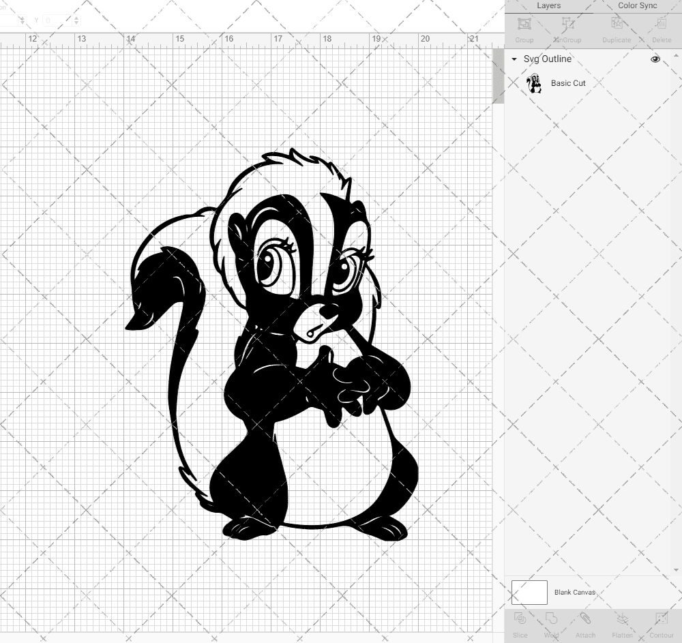The image size is (682, 643).
Task: Click the skunk layer thumbnail
Action: (x=535, y=83)
